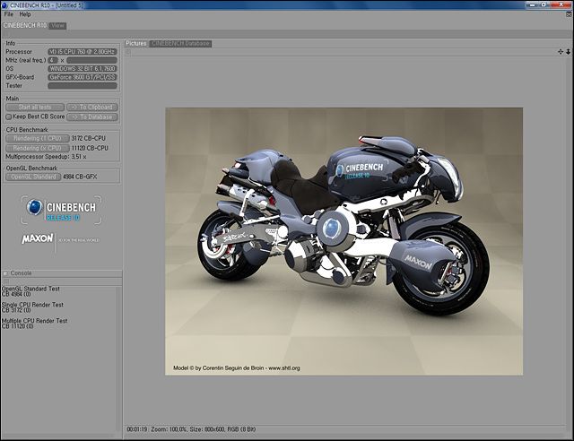Click the empty Tester name field
Screen dimensions: 574x441
pyautogui.click(x=83, y=86)
